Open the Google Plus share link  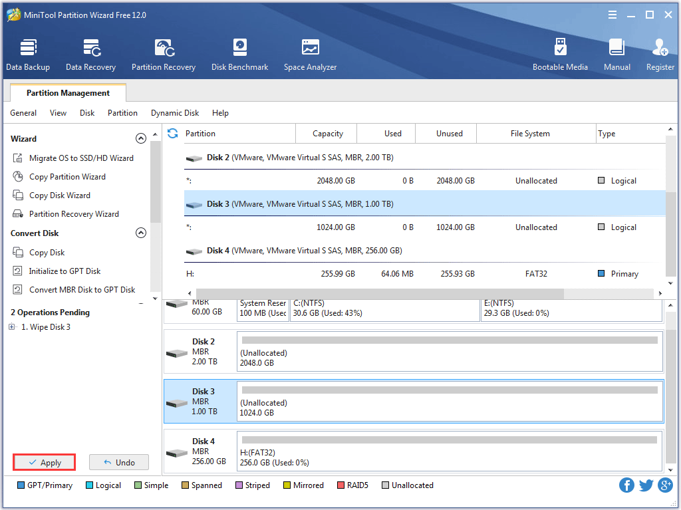665,485
